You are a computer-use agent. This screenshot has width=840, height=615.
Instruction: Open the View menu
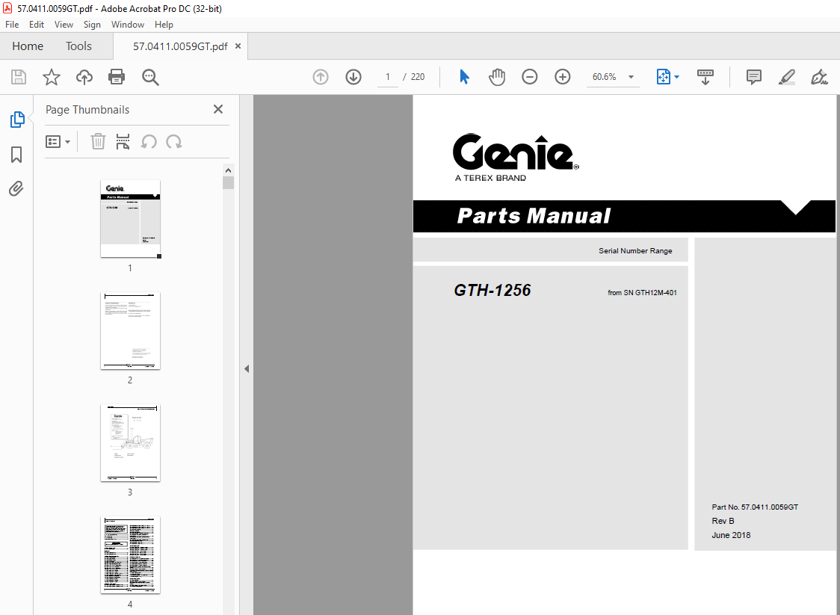tap(64, 25)
